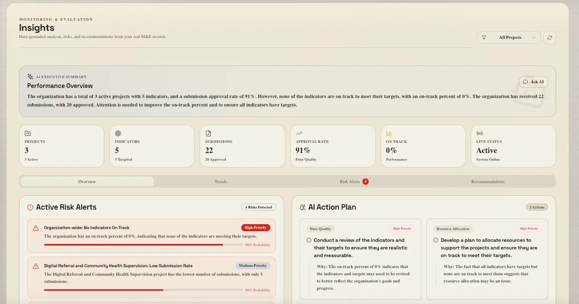This screenshot has height=304, width=579.
Task: Click the 'Data Quality' label under 91%
Action: point(306,160)
